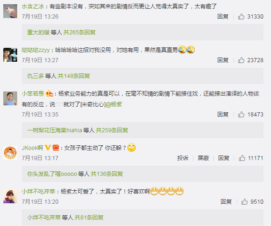Screen dimensions: 271x226
Task: Expand the 共265条回复 replies thread
Action: pos(79,32)
